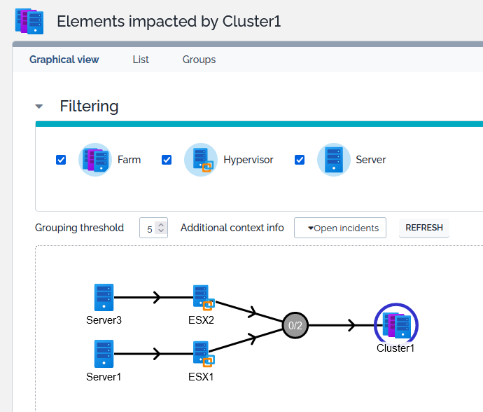Increase the grouping threshold value
This screenshot has width=483, height=412.
(x=162, y=224)
